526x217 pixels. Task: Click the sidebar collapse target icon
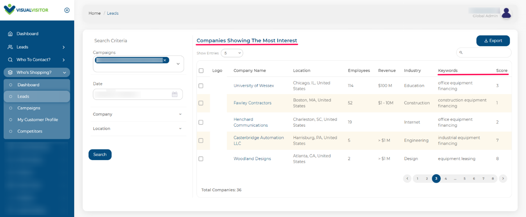[67, 10]
